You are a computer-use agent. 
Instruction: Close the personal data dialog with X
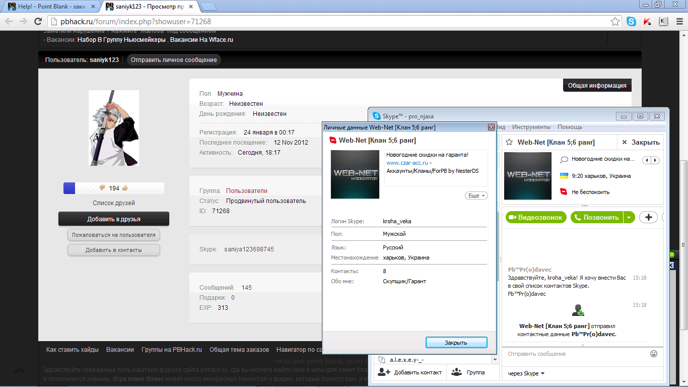pos(491,127)
